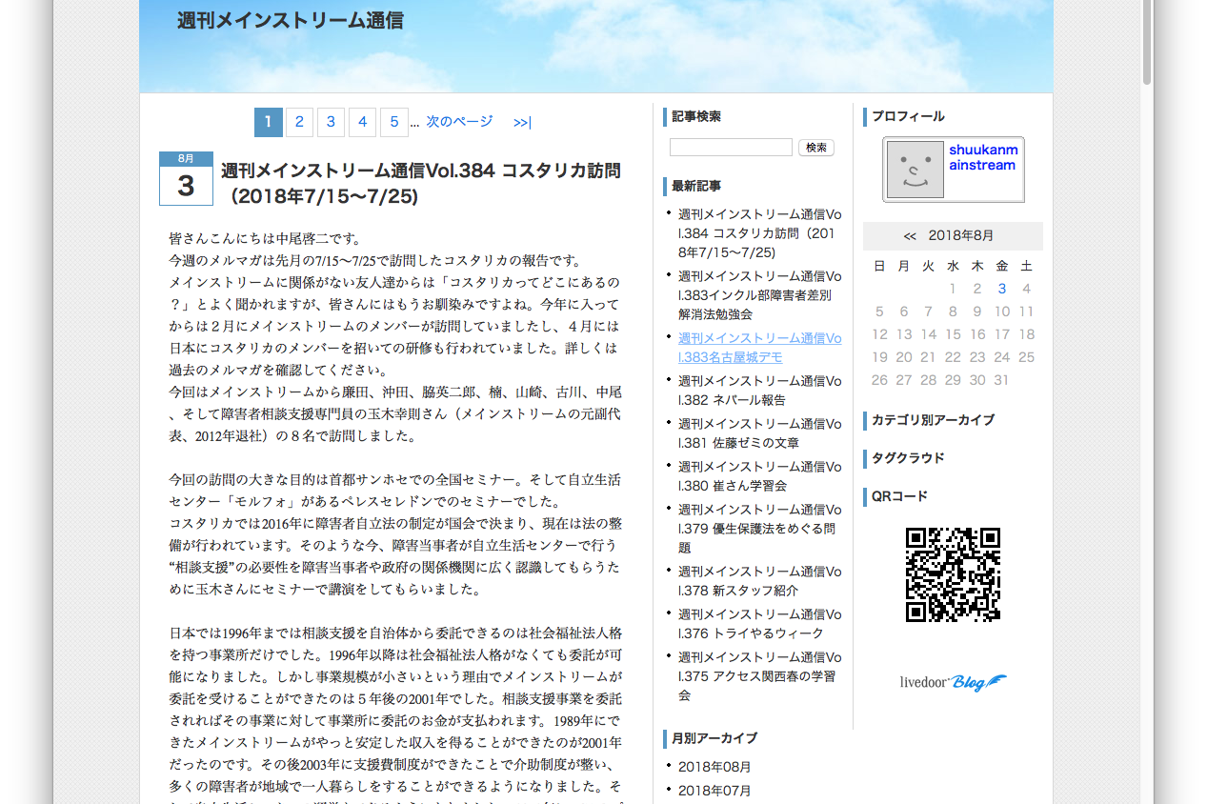Click the search keyword input field
The width and height of the screenshot is (1207, 804).
tap(731, 148)
